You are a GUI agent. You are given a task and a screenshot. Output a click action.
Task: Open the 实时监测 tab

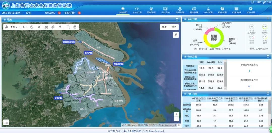pos(137,10)
